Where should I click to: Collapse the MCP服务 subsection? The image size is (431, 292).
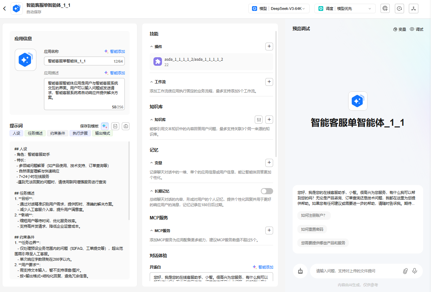(x=151, y=231)
